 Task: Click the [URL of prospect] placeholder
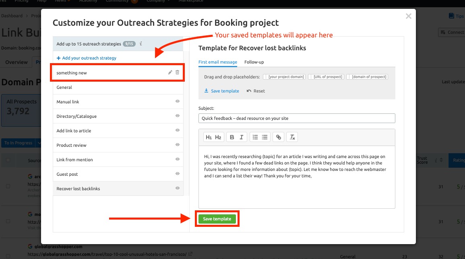pos(326,77)
